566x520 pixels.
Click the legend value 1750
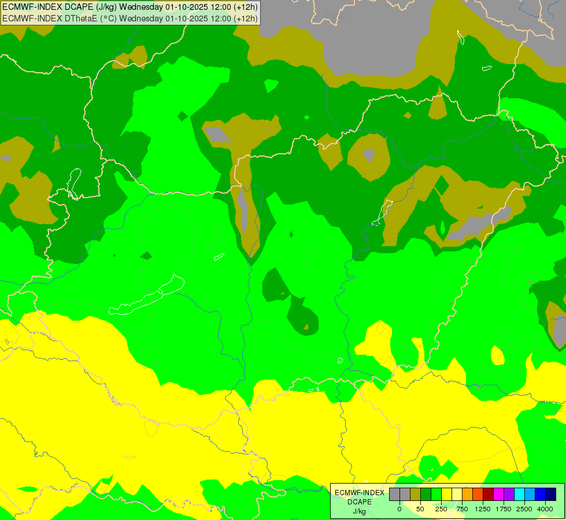504,509
